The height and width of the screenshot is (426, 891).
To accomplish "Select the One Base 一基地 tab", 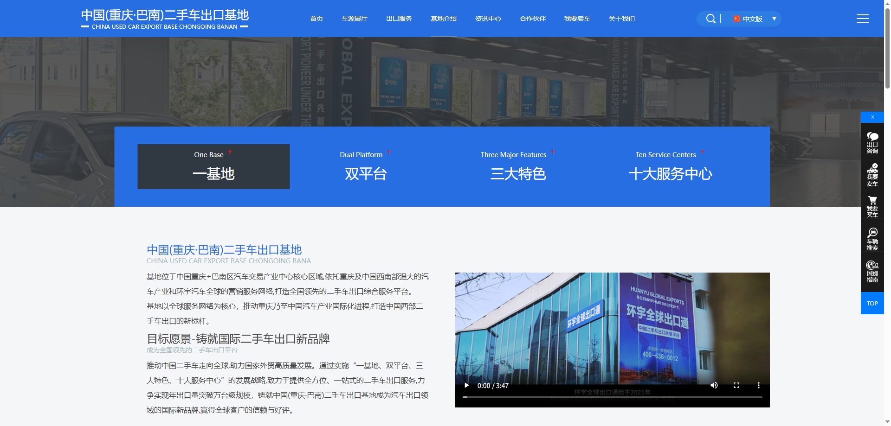I will (213, 166).
